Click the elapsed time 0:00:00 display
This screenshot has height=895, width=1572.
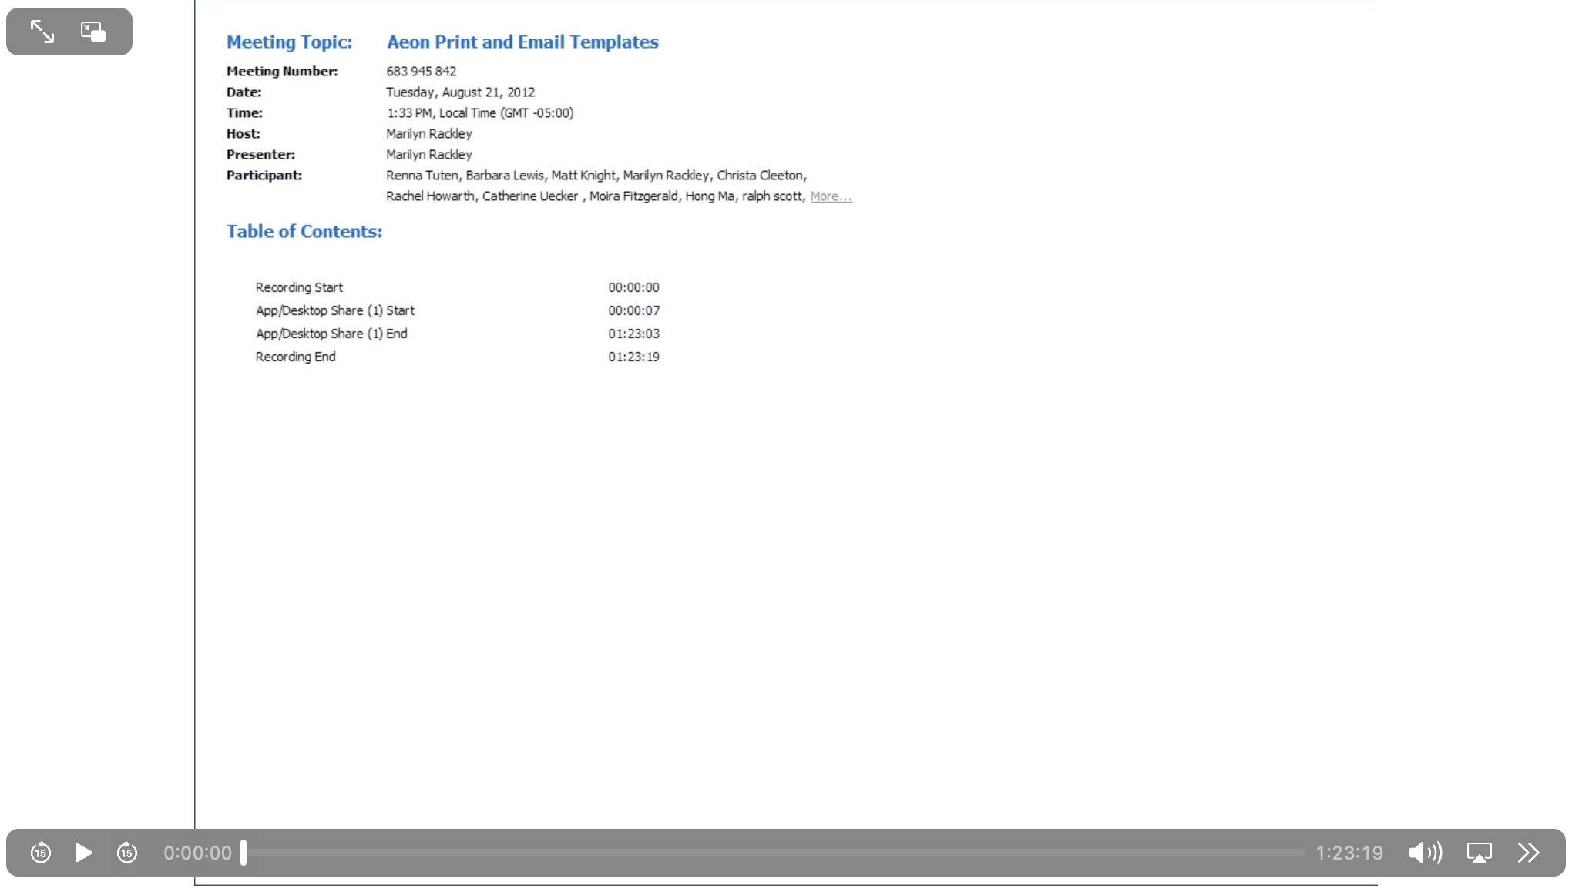[x=197, y=853]
